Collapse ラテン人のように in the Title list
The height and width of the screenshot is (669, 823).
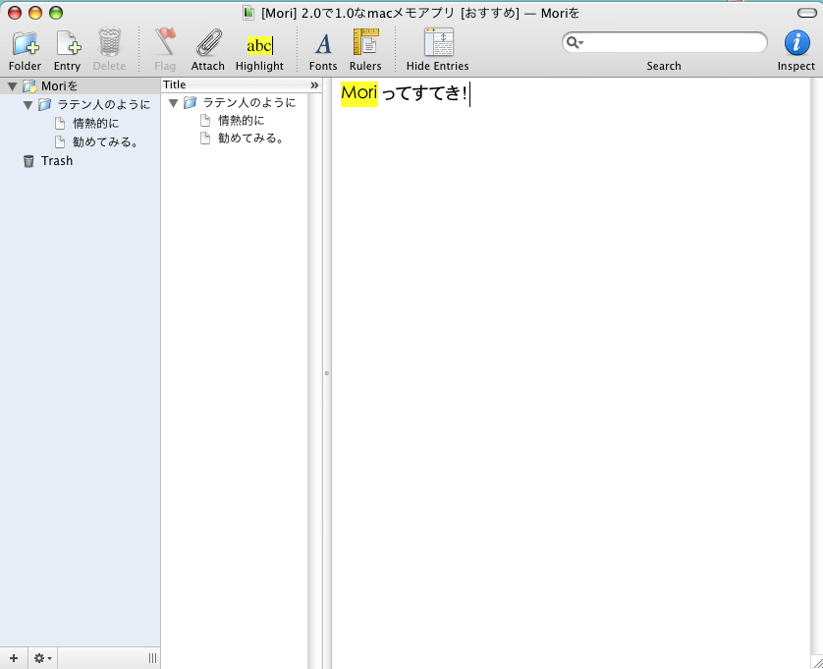pos(174,103)
